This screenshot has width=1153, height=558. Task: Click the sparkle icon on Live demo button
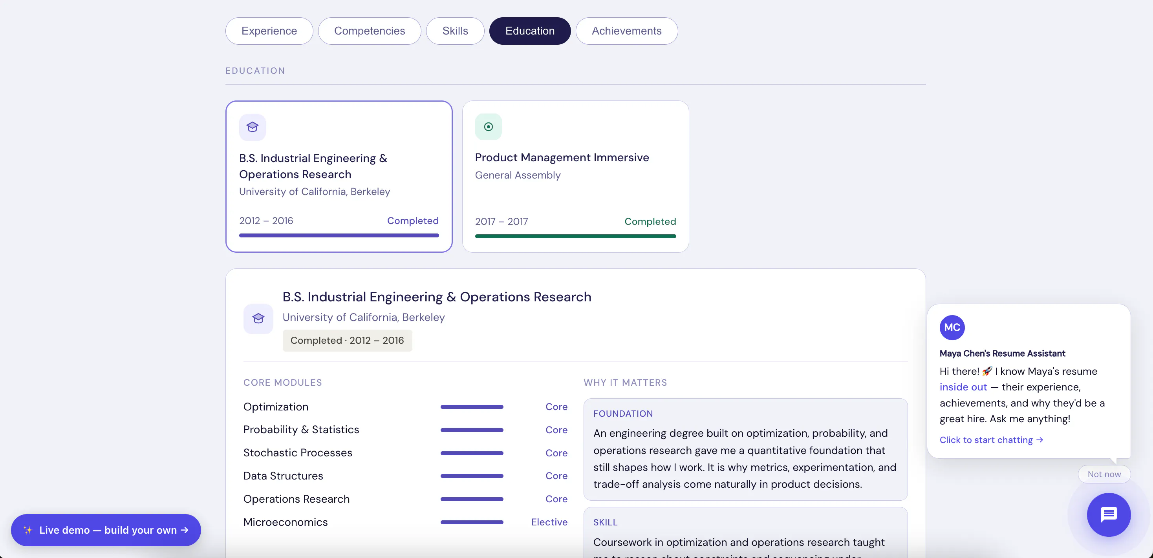[x=28, y=530]
